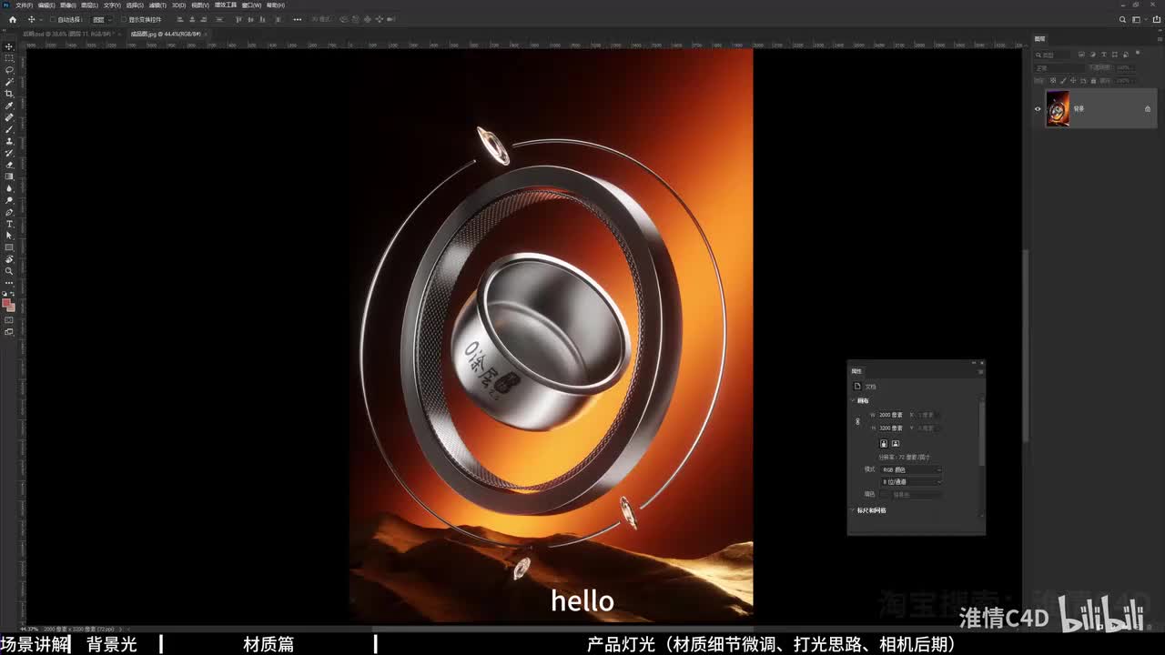Screen dimensions: 1165x655
Task: Open the 8 位/通道 bit depth dropdown
Action: (x=911, y=481)
